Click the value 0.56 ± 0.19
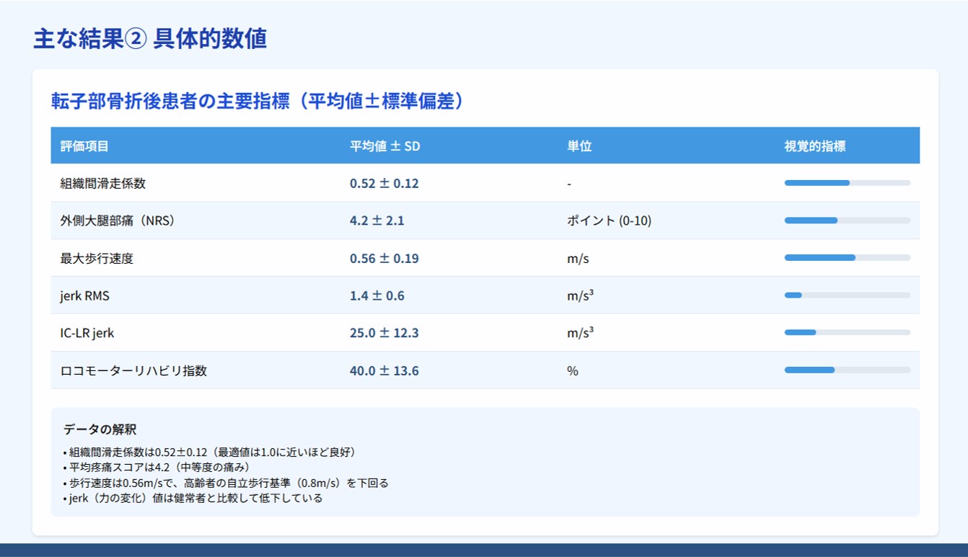This screenshot has height=557, width=968. 384,259
